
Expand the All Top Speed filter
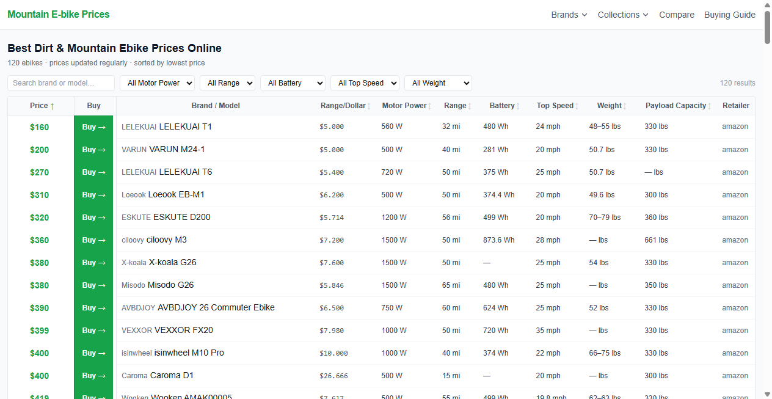[365, 83]
